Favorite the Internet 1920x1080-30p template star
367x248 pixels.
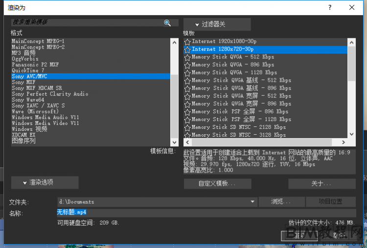(x=187, y=42)
